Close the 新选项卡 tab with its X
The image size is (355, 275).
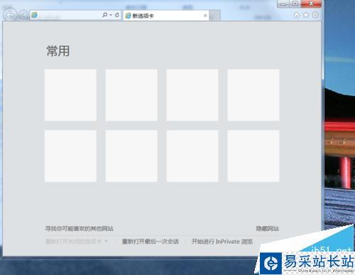pyautogui.click(x=205, y=16)
